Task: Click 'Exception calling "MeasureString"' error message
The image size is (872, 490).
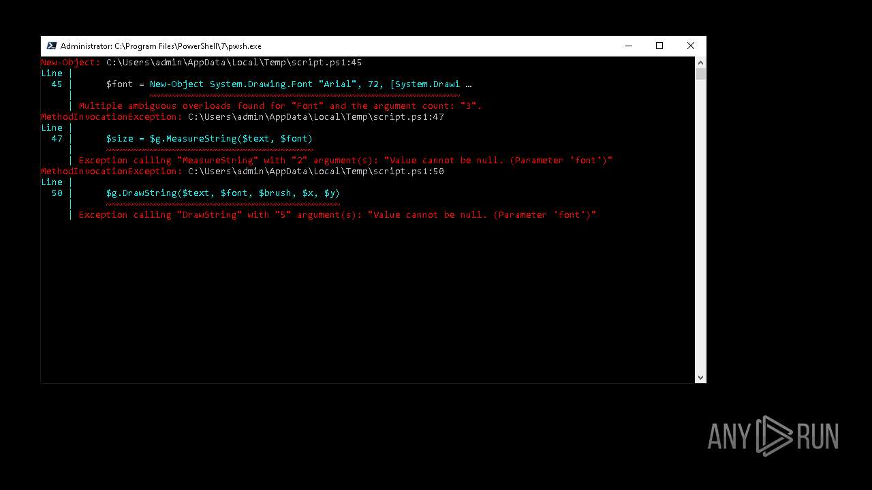Action: coord(346,161)
